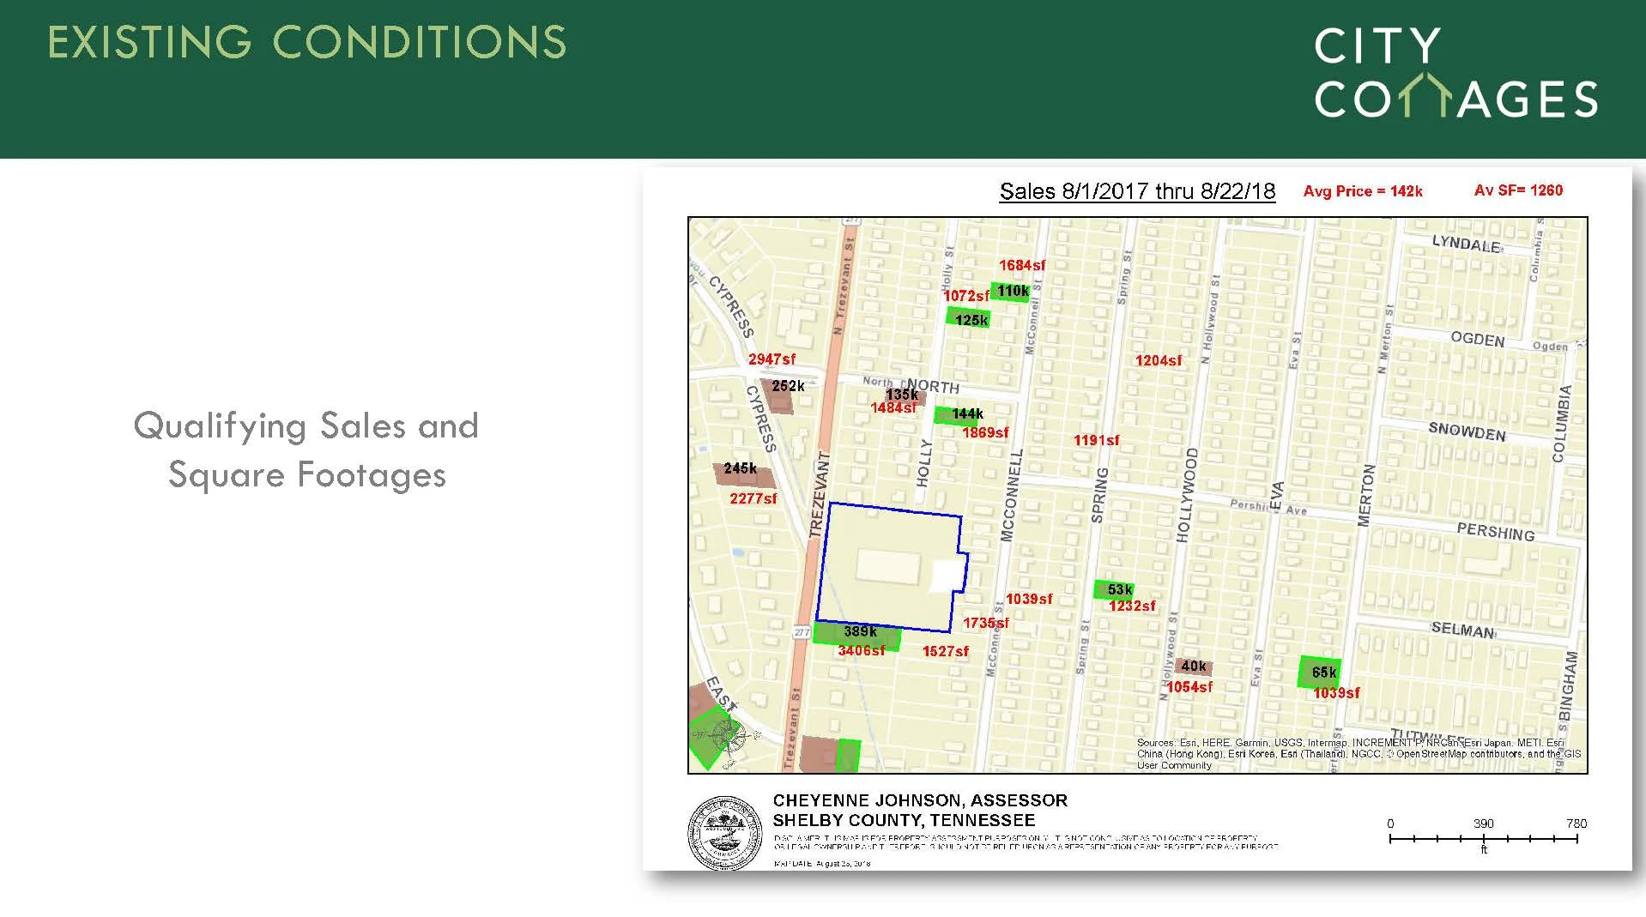This screenshot has height=917, width=1646.
Task: Click the '1072sf' red label
Action: tap(966, 296)
